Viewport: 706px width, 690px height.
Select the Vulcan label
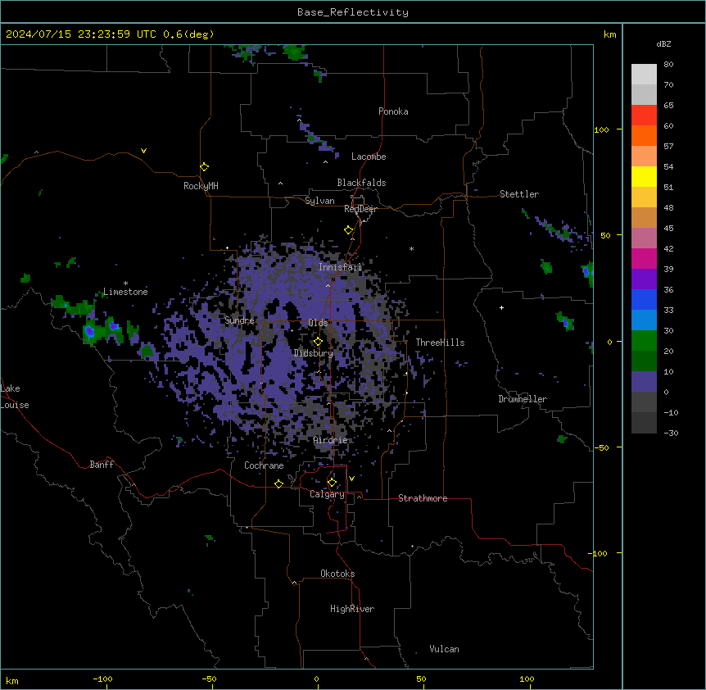coord(444,649)
